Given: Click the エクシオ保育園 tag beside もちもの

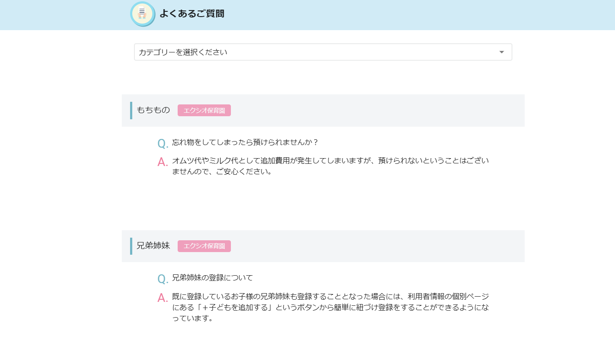Looking at the screenshot, I should 204,111.
